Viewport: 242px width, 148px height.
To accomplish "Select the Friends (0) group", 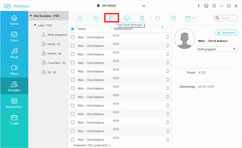I will pos(51,53).
